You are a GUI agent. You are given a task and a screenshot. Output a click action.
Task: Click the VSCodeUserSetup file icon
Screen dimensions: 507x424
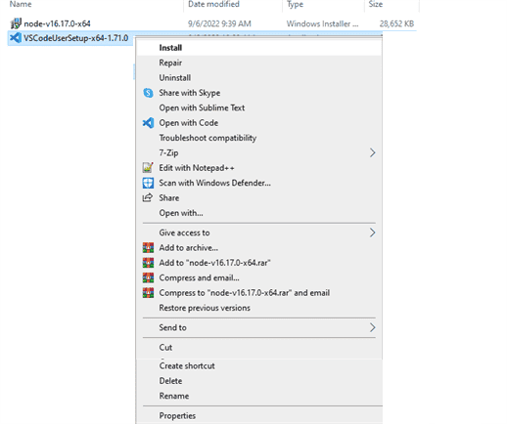point(16,38)
